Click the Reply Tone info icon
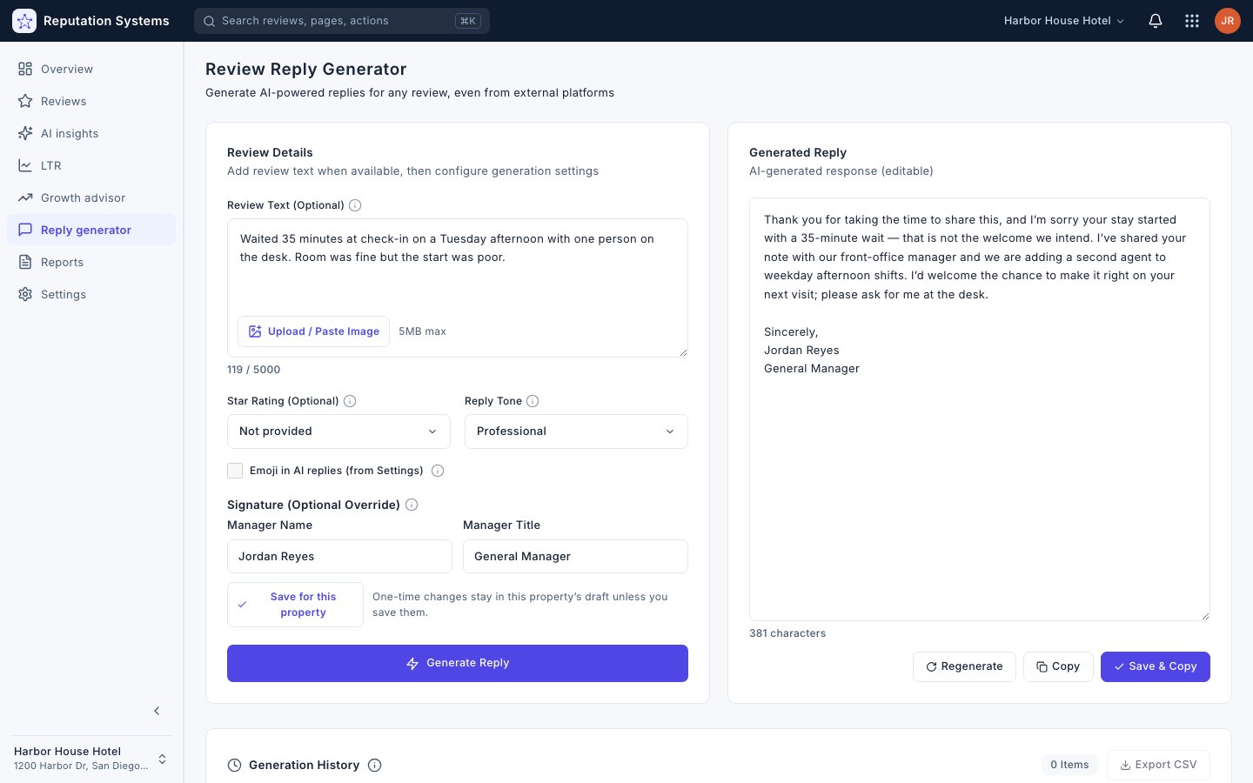Image resolution: width=1253 pixels, height=783 pixels. click(x=533, y=401)
